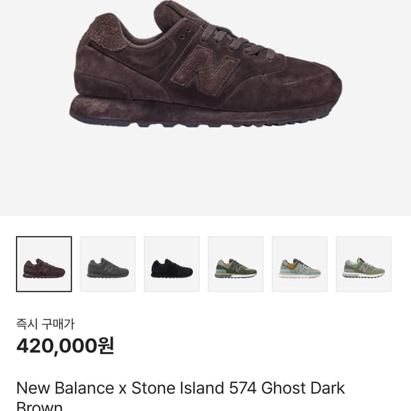Select the light blue-grey sneaker thumbnail
The width and height of the screenshot is (411, 411).
point(300,264)
